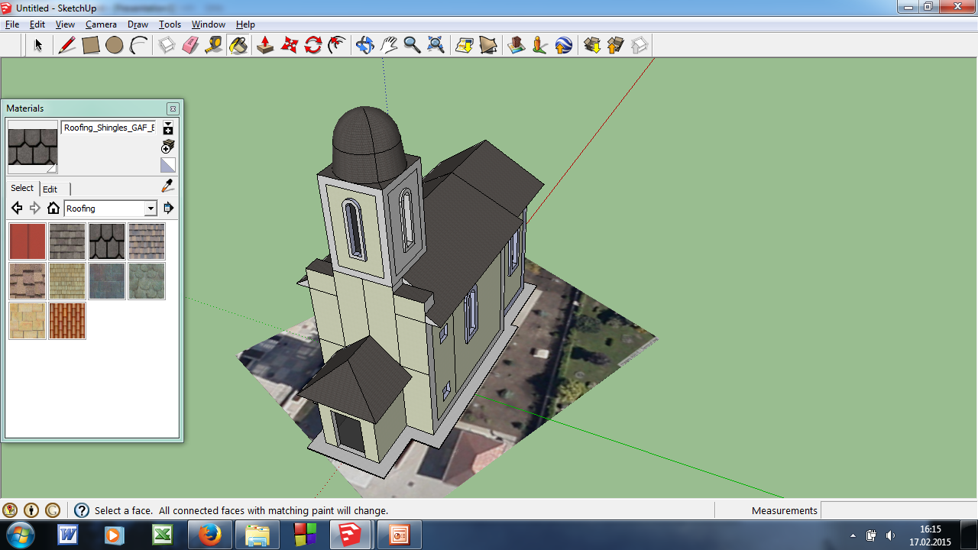Activate the Tape Measure tool
The height and width of the screenshot is (550, 978).
214,45
